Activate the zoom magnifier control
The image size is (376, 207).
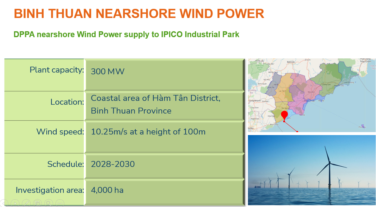(x=48, y=203)
